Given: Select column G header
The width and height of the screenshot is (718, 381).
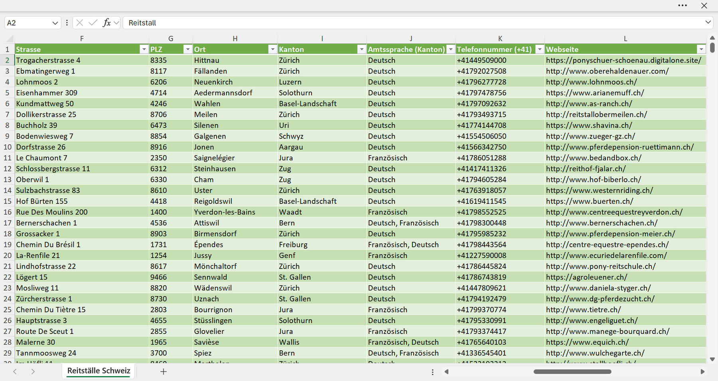Looking at the screenshot, I should point(171,39).
